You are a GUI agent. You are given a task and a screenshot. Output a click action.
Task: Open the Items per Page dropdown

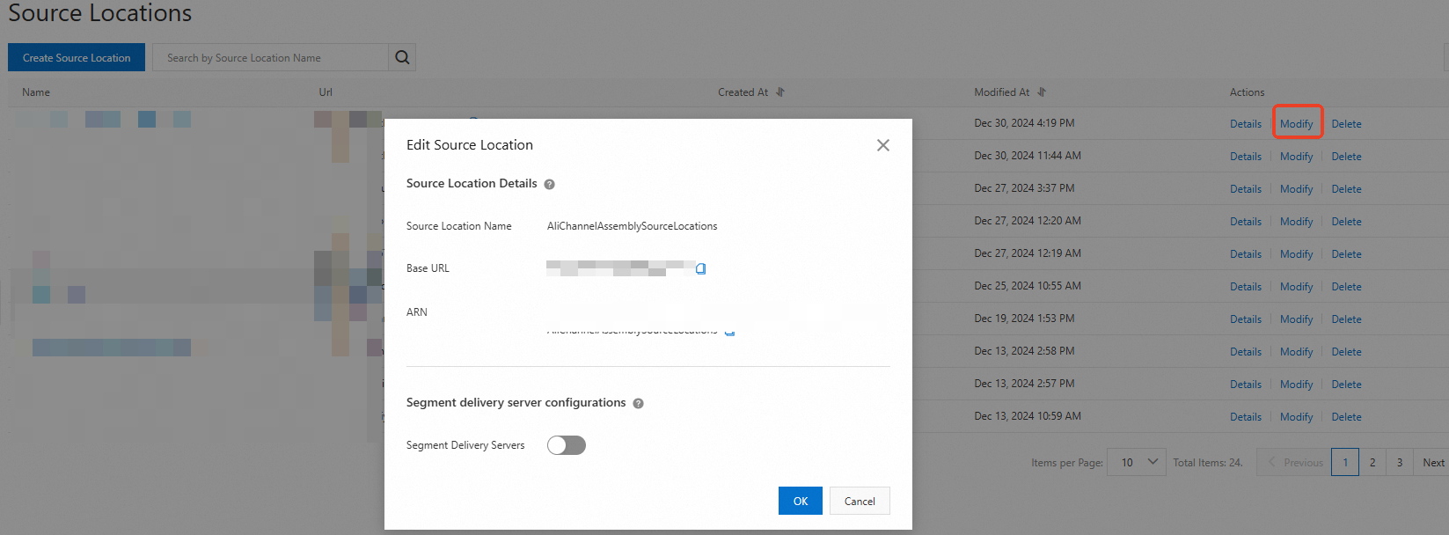pyautogui.click(x=1137, y=462)
